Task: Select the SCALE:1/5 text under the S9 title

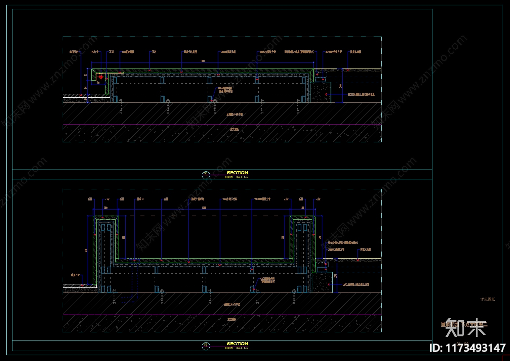Action: [242, 348]
